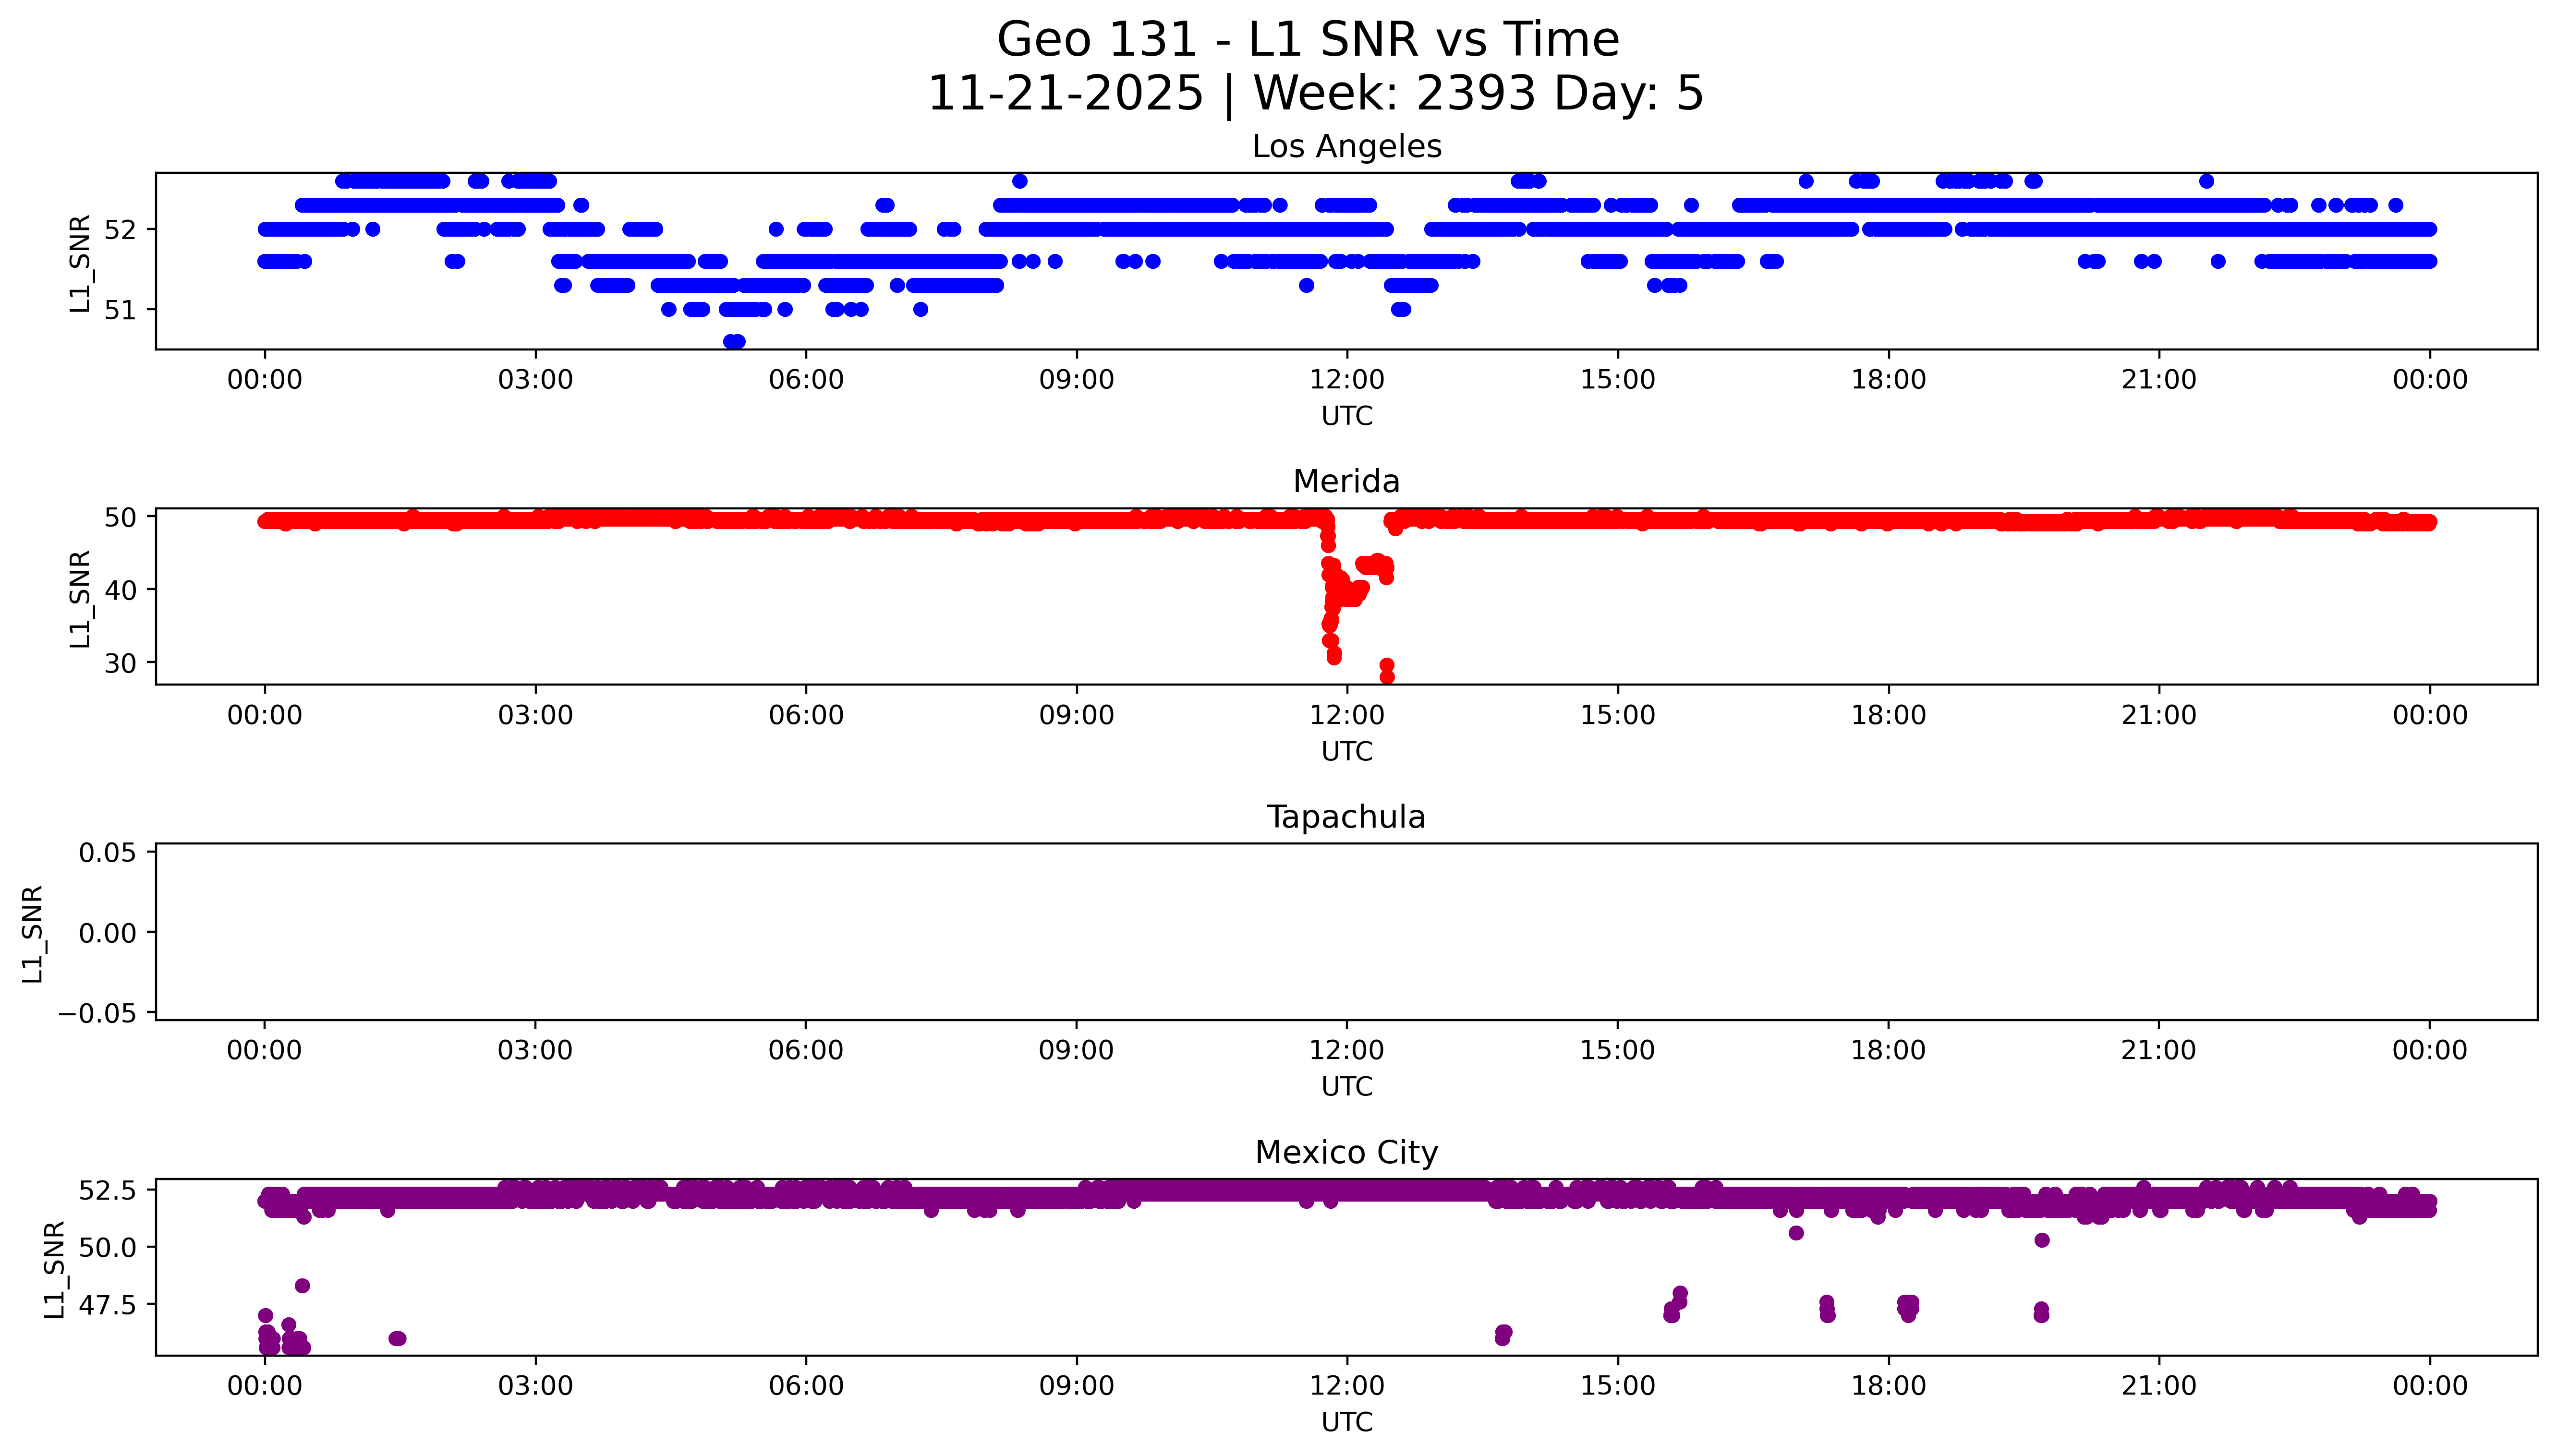Click the main title 'Geo 131 - L1 SNR vs Time'
This screenshot has height=1456, width=2557.
tap(1308, 40)
